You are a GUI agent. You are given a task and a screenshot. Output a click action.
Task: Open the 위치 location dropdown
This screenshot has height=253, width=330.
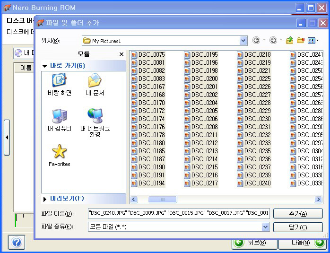[243, 40]
